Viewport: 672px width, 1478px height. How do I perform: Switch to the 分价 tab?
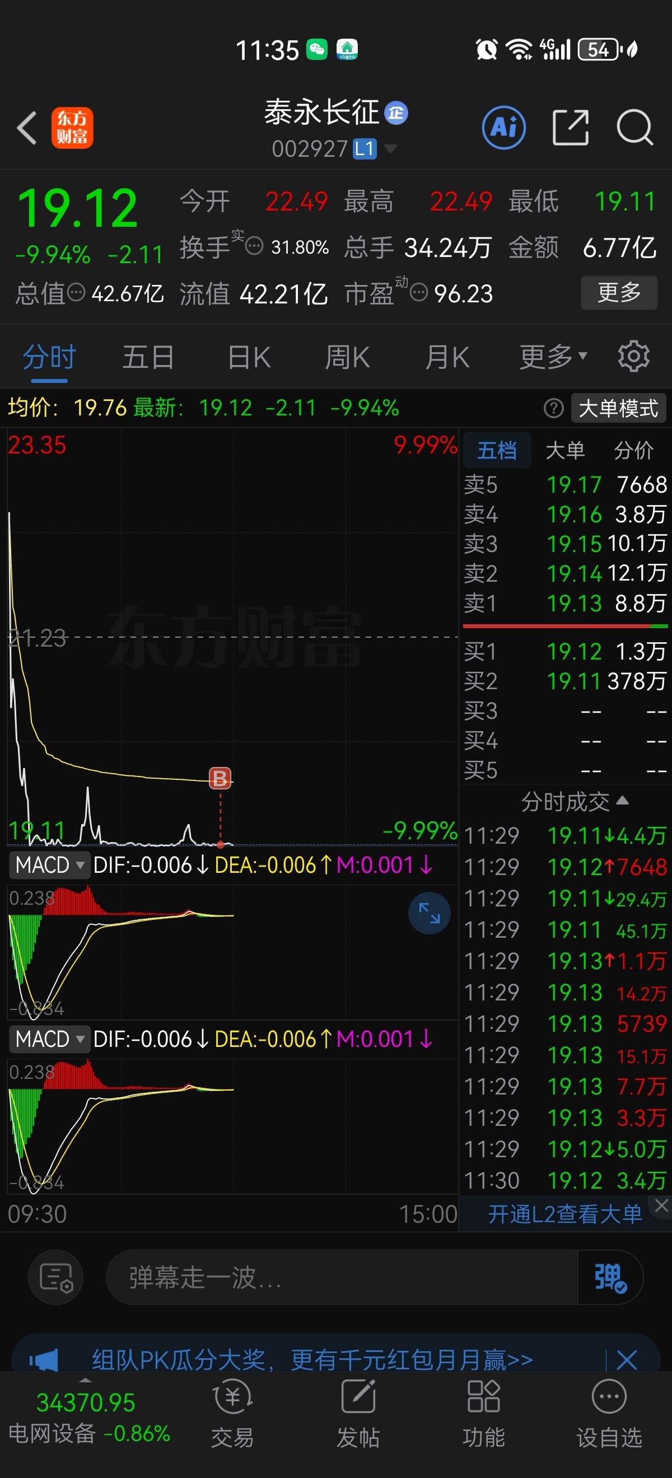pyautogui.click(x=633, y=451)
